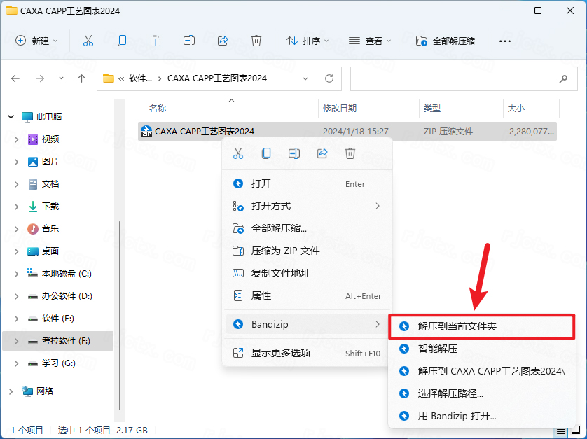Select 考拉软件 (F:) drive in sidebar
Image resolution: width=587 pixels, height=439 pixels.
tap(67, 341)
